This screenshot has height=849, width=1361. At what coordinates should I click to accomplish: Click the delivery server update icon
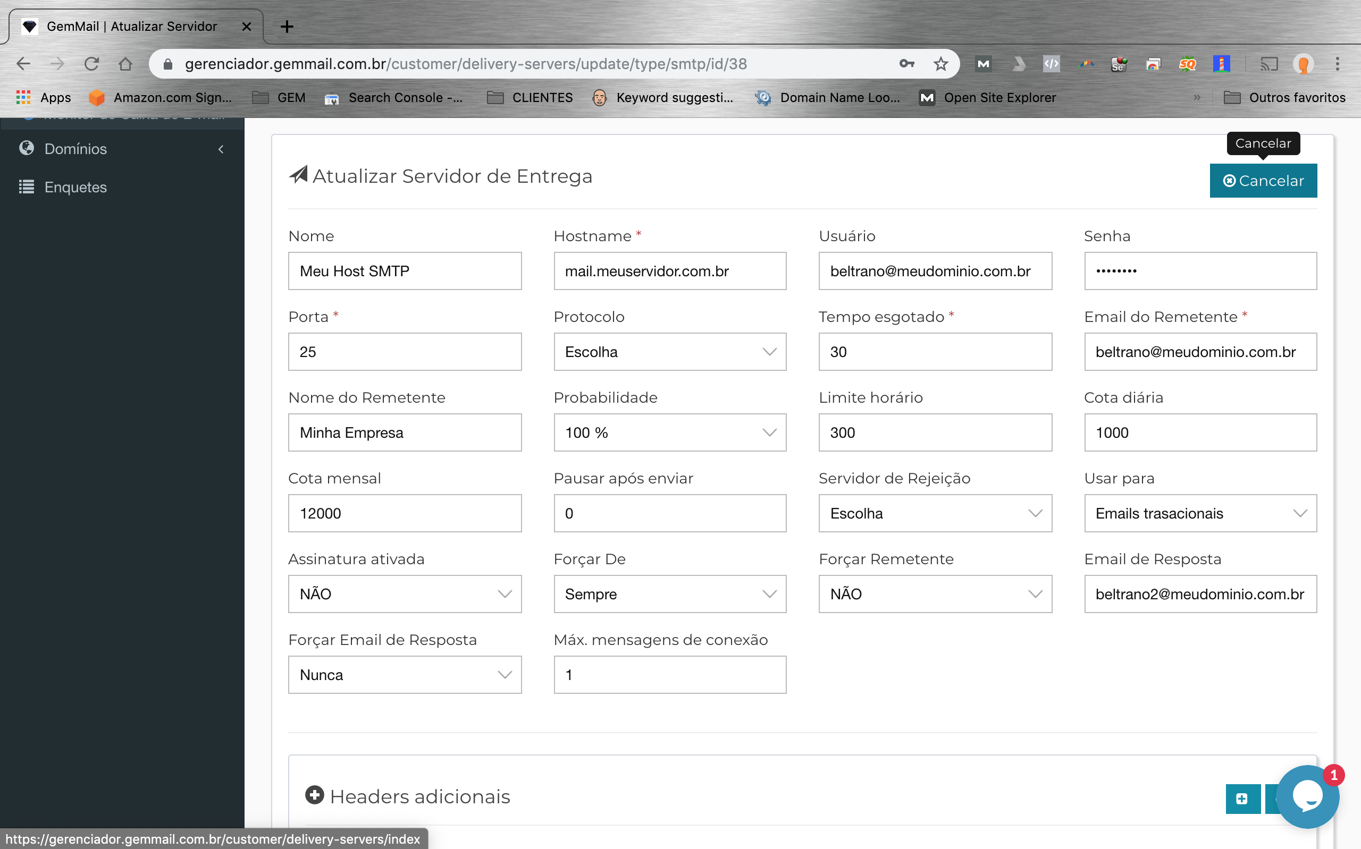tap(300, 176)
